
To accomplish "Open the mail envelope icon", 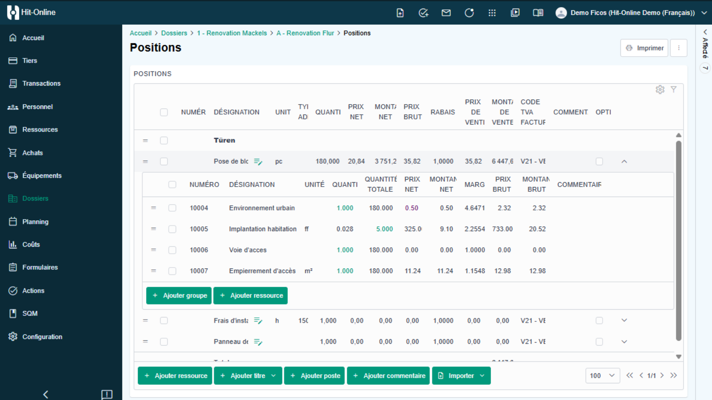I will click(446, 13).
